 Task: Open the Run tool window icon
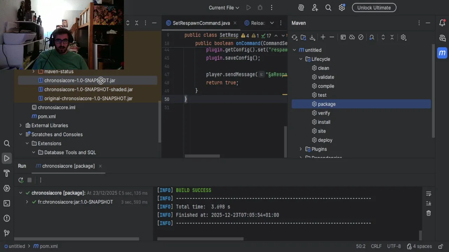click(7, 158)
